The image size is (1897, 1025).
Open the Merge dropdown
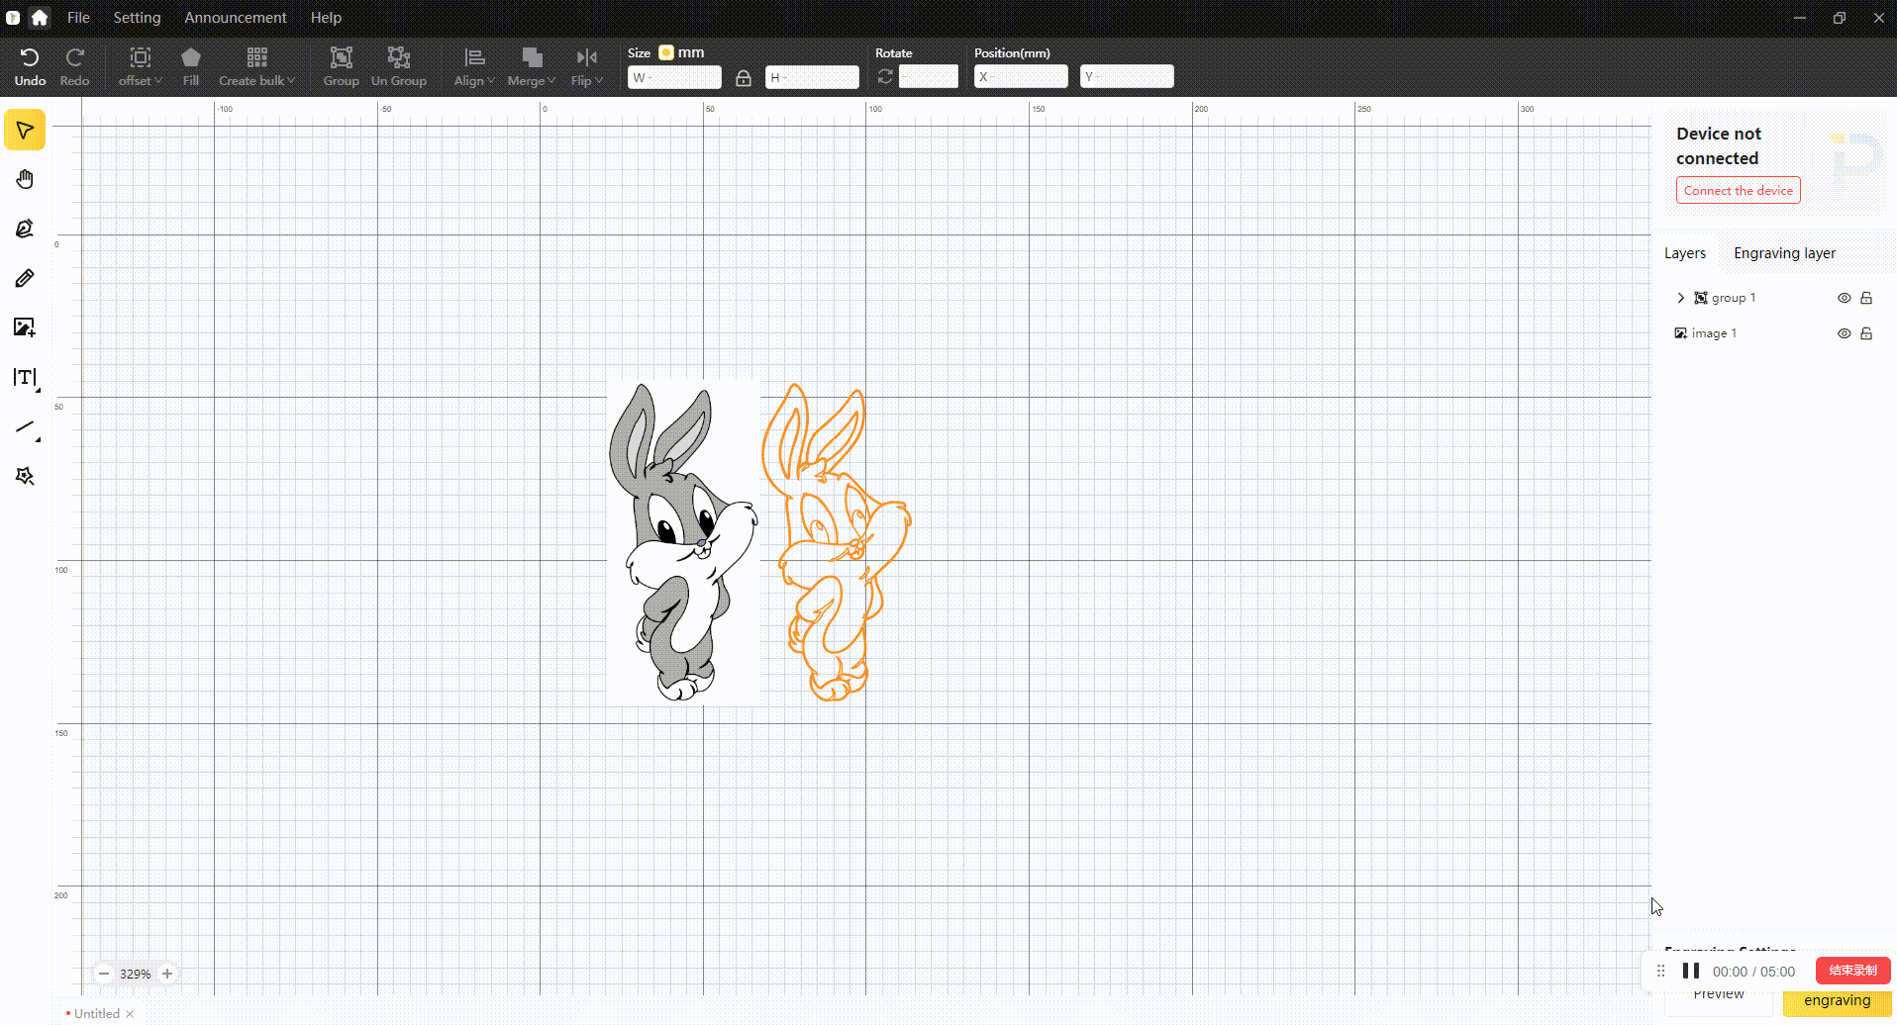[532, 66]
